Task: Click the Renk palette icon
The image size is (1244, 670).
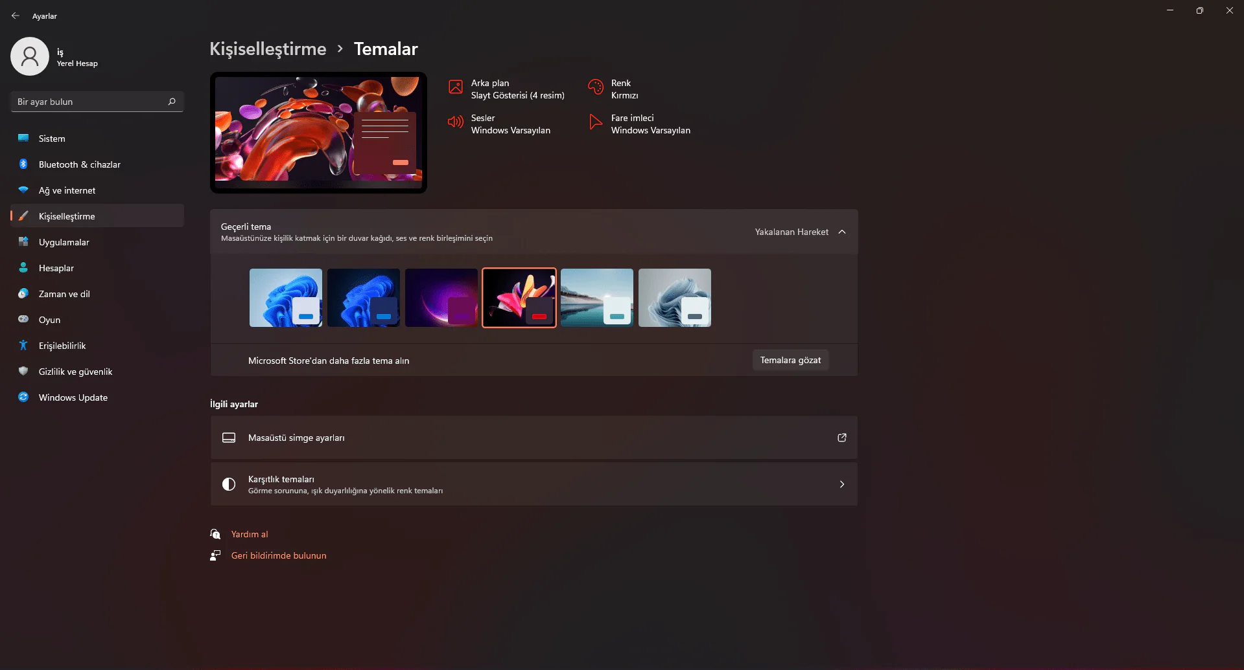Action: [595, 87]
